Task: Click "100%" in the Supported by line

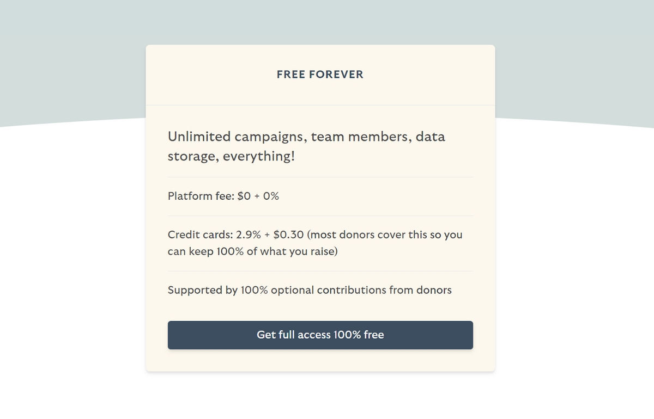Action: (x=254, y=290)
